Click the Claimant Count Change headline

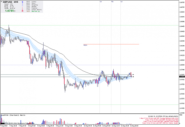161,121
